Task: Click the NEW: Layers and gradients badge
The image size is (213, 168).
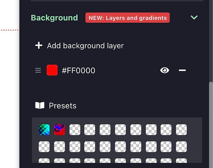Action: [127, 18]
